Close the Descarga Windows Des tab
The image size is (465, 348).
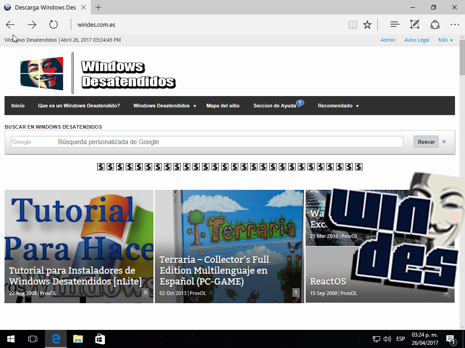tap(84, 7)
